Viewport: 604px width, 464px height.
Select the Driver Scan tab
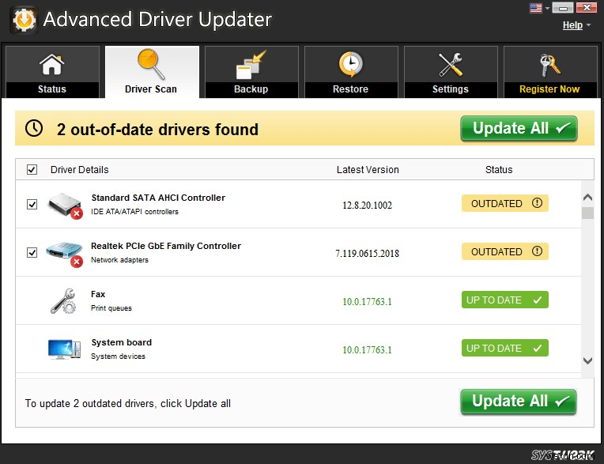[x=152, y=72]
